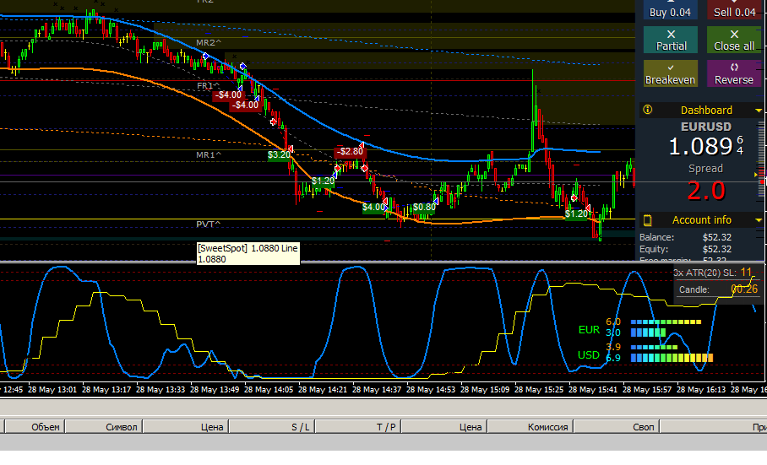Click the Sell 0.04 button
The image size is (767, 465).
pos(734,9)
